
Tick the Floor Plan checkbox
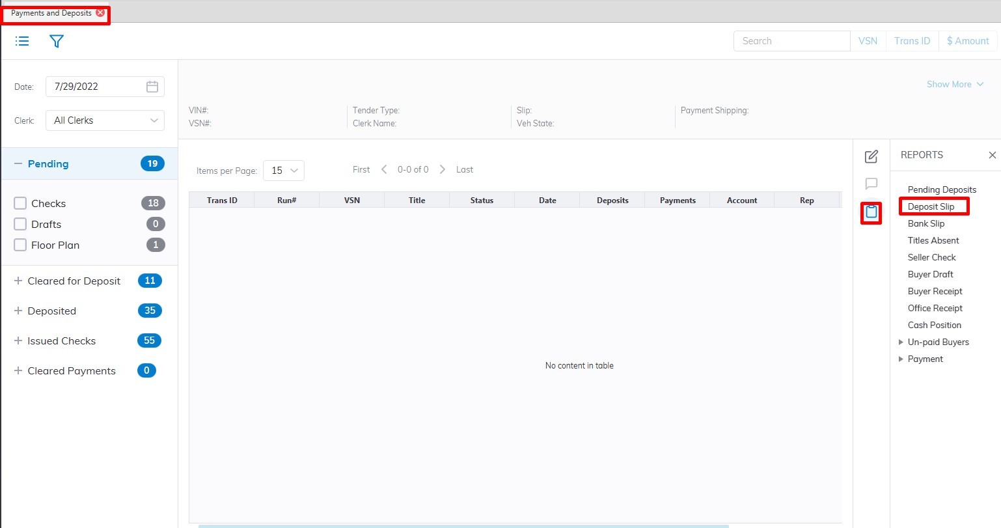[x=20, y=245]
